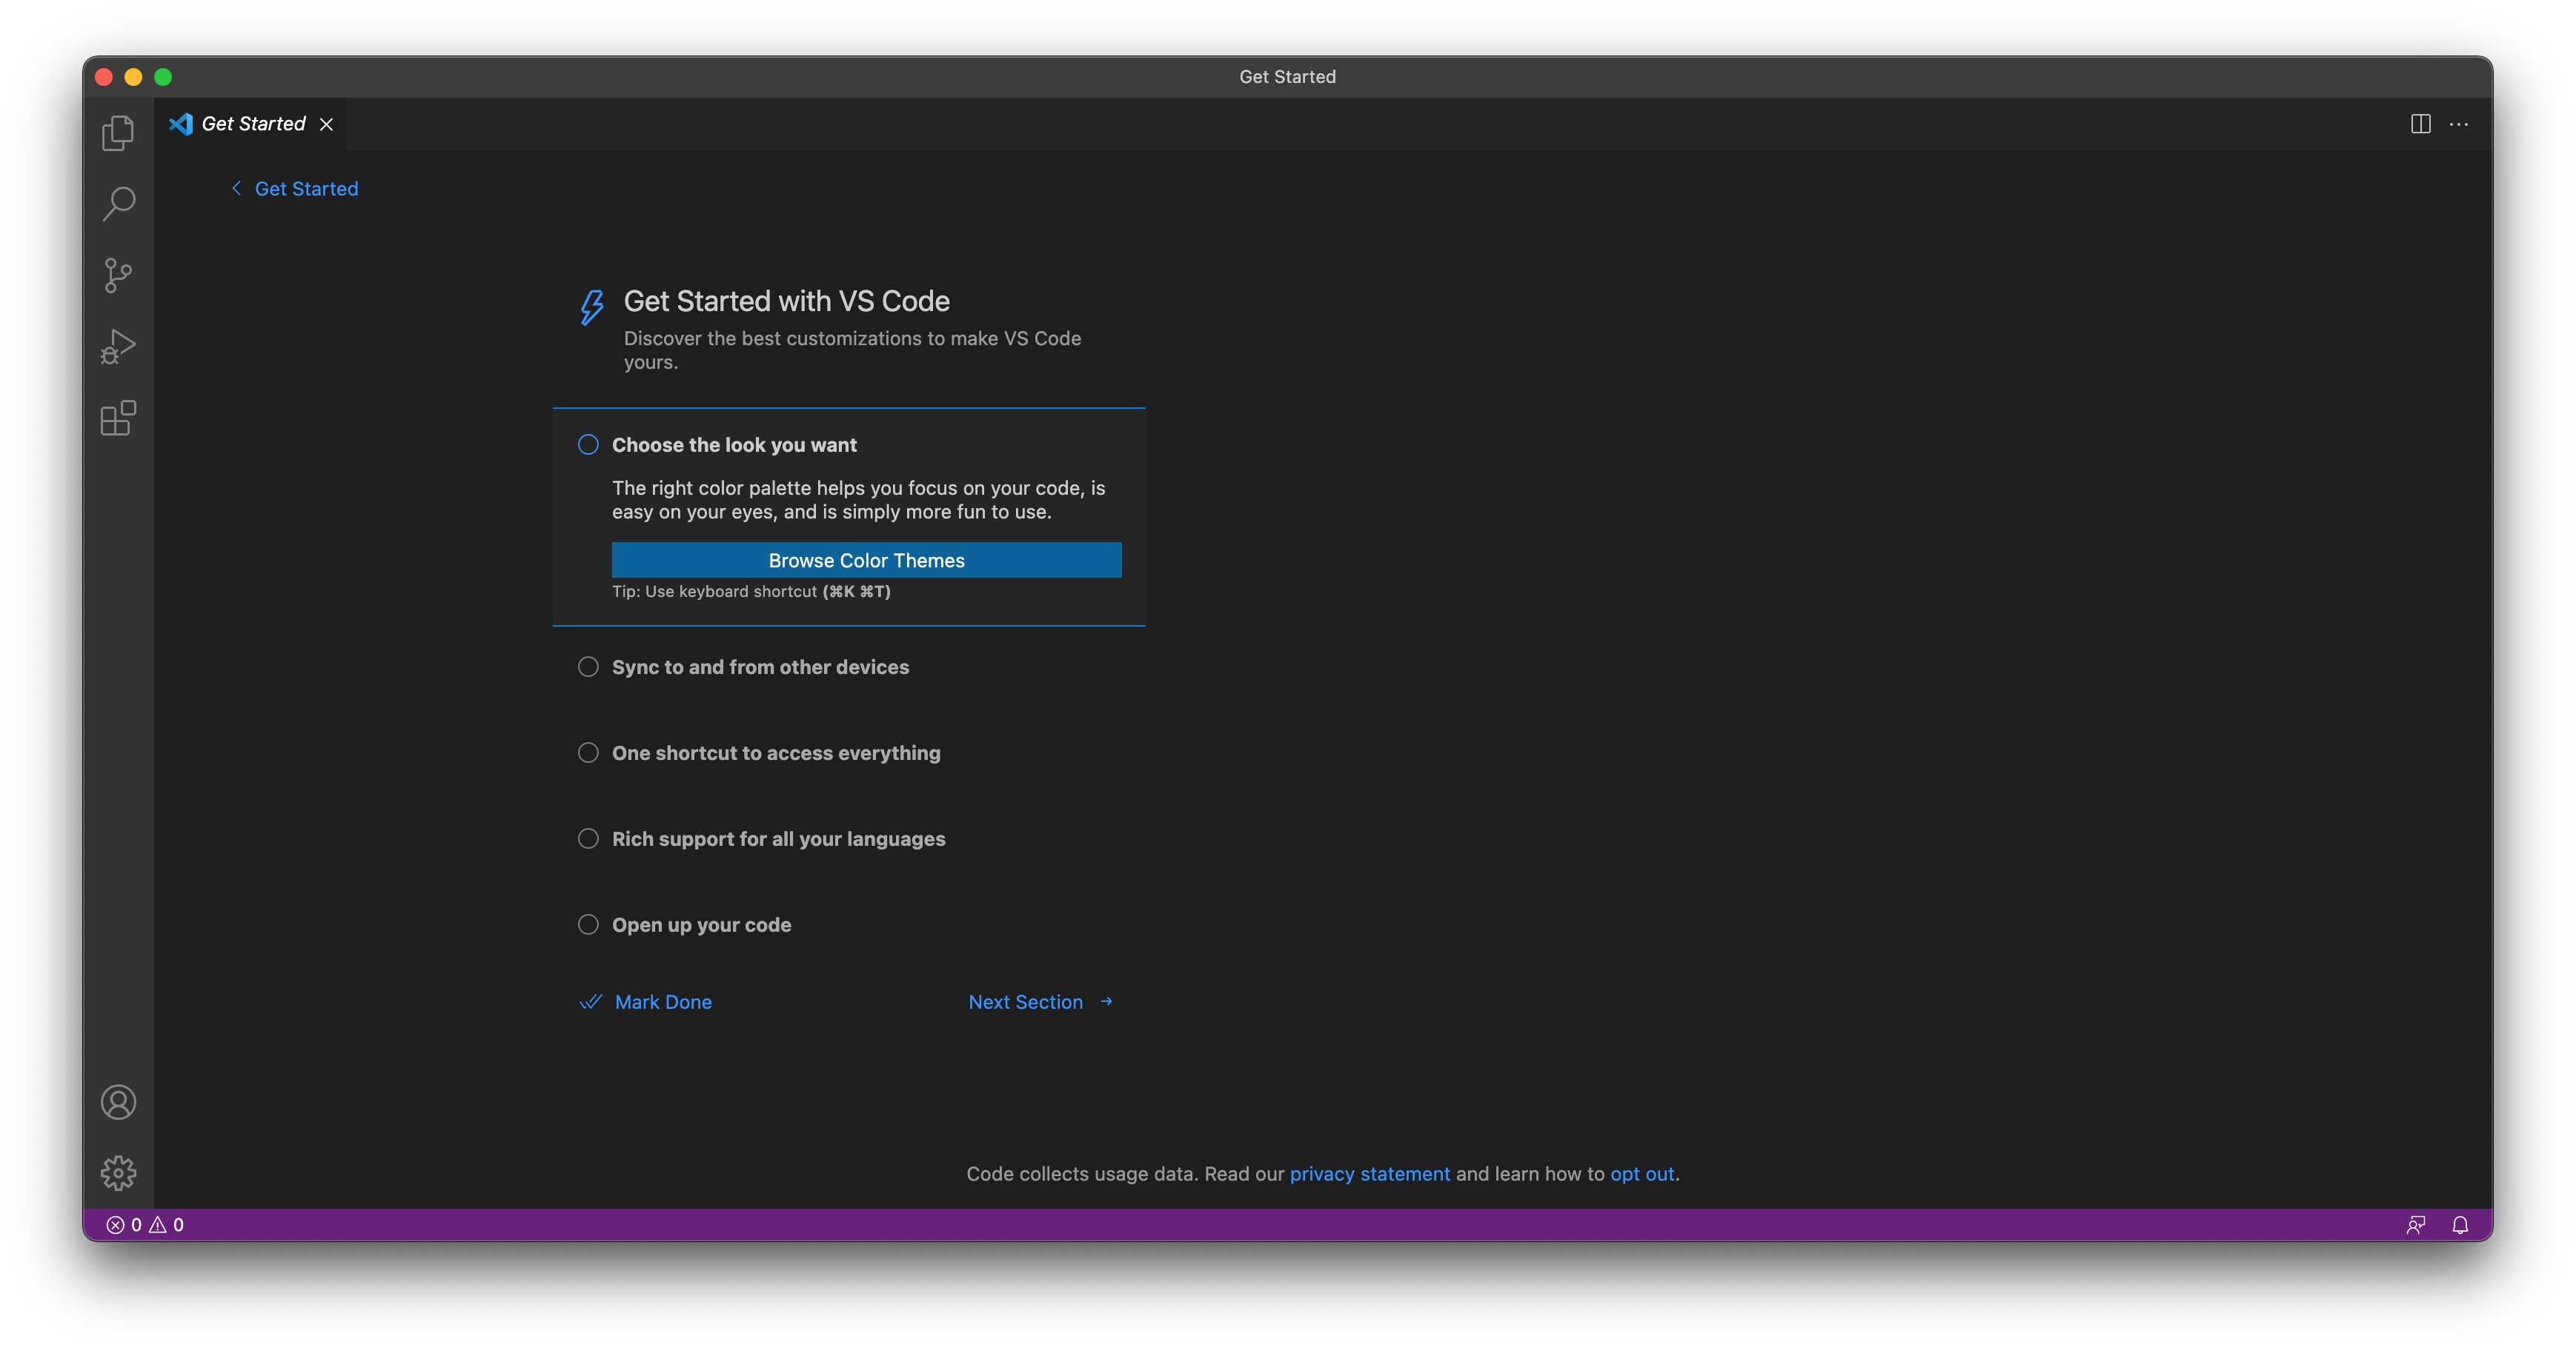Click the notifications bell in status bar
This screenshot has height=1351, width=2576.
2460,1225
